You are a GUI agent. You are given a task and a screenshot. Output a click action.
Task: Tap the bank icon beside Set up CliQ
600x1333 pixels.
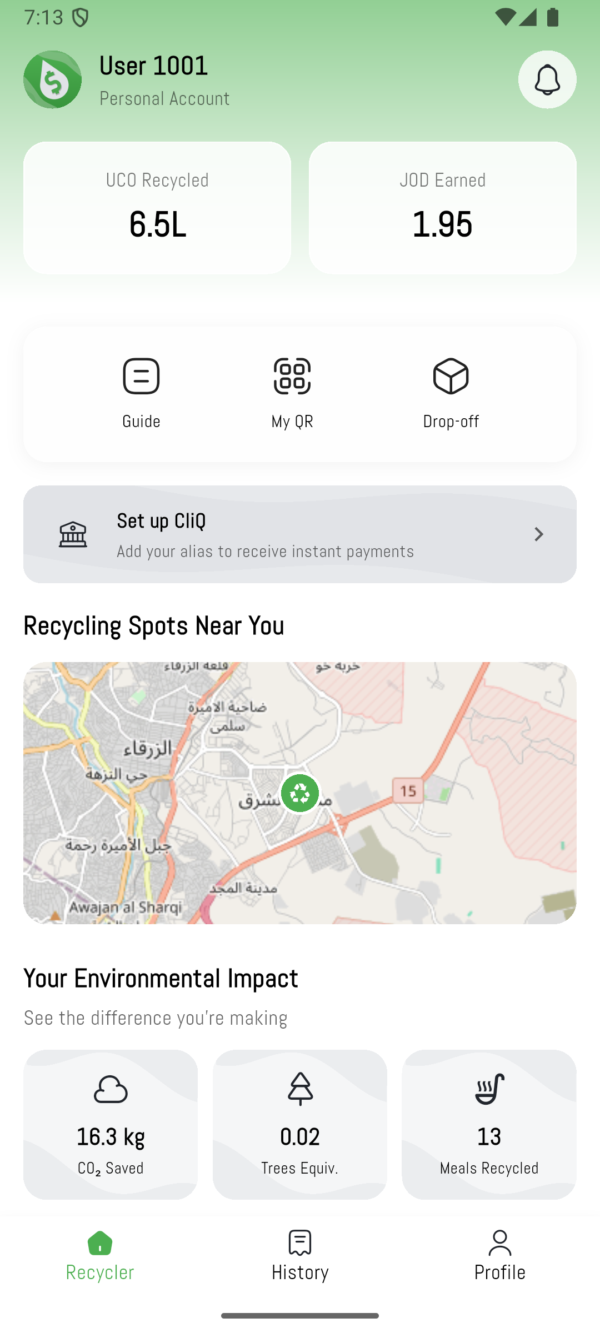(x=73, y=534)
